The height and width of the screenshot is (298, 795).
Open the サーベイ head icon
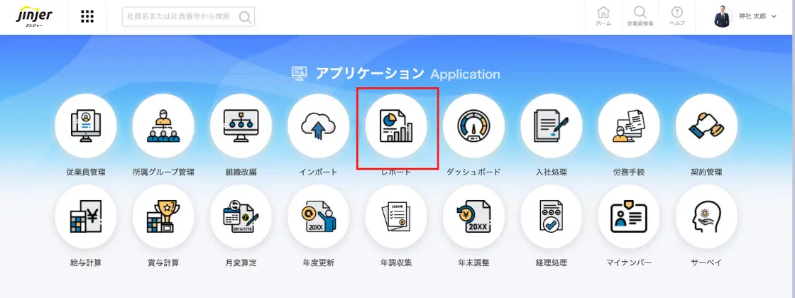pos(706,216)
